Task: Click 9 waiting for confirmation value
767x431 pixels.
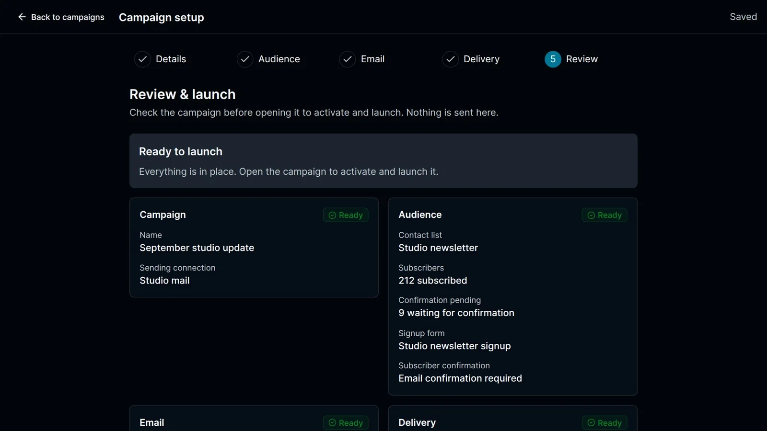Action: [x=456, y=313]
